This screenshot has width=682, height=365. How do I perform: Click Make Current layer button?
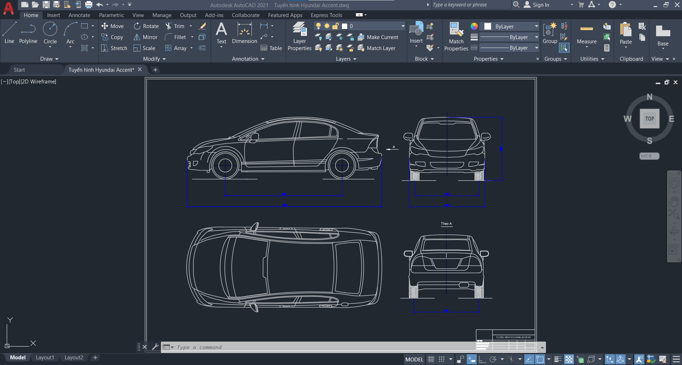point(378,37)
